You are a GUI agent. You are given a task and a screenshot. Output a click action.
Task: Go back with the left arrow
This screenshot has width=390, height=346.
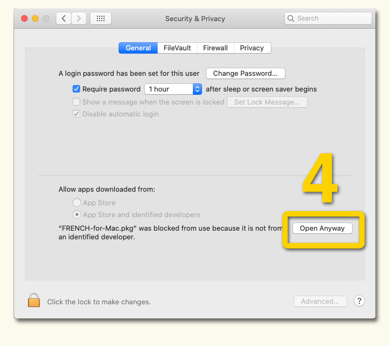(x=64, y=18)
